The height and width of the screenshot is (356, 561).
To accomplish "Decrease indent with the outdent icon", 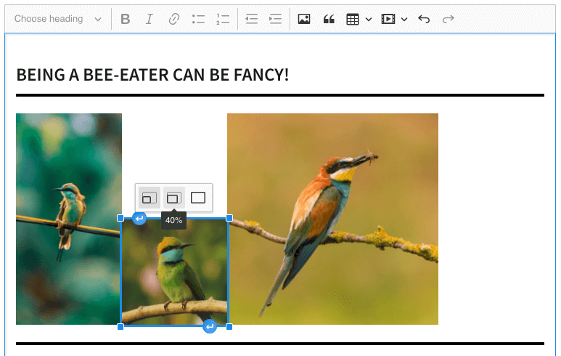I will (252, 19).
